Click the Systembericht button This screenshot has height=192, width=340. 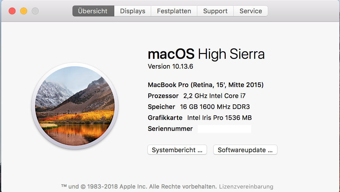[177, 150]
